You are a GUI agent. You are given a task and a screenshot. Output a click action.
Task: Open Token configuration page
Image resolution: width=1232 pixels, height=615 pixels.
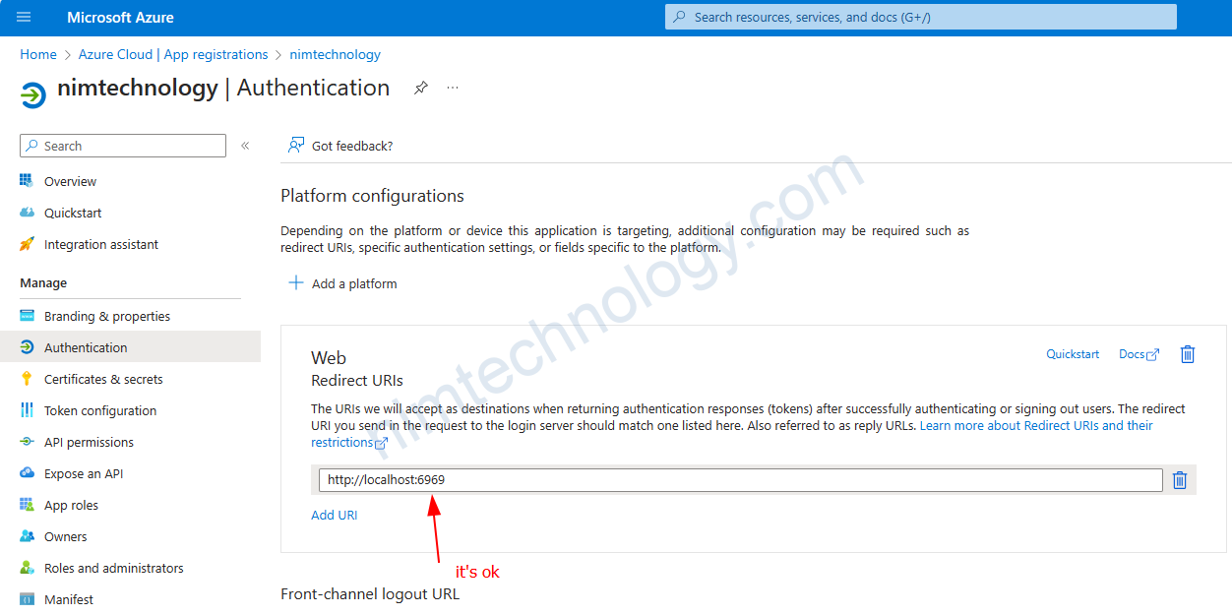100,410
